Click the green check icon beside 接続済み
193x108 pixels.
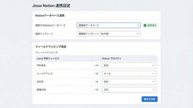tap(145, 25)
